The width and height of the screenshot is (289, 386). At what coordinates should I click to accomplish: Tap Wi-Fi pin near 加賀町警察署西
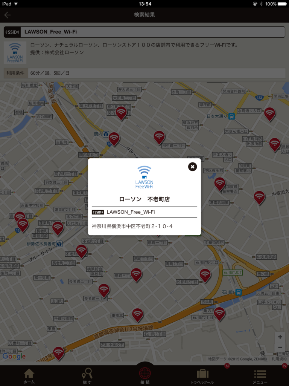tap(220, 184)
